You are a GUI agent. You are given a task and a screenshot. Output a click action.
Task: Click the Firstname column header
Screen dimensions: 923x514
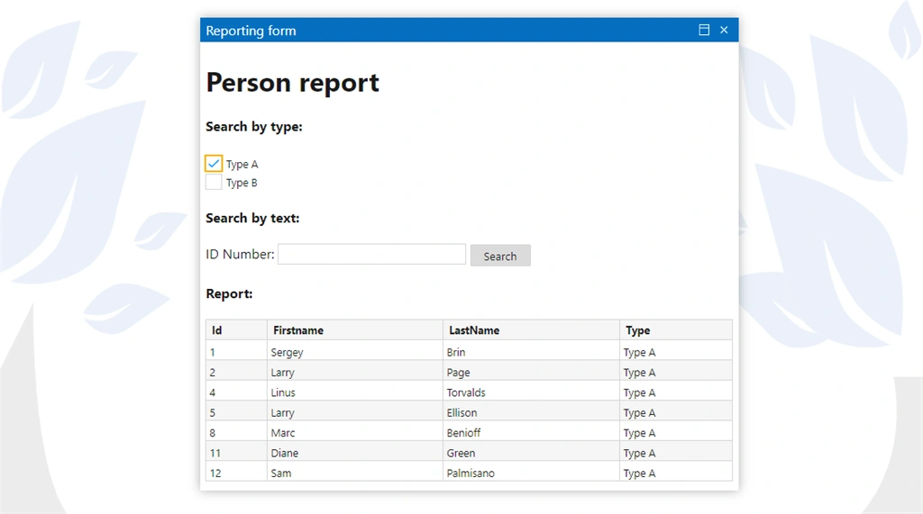(x=355, y=330)
